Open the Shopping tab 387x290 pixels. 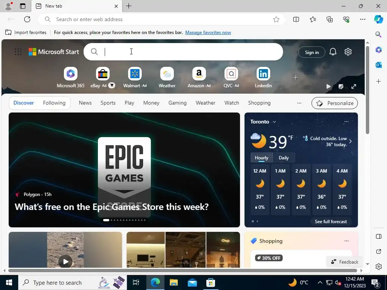(x=259, y=103)
